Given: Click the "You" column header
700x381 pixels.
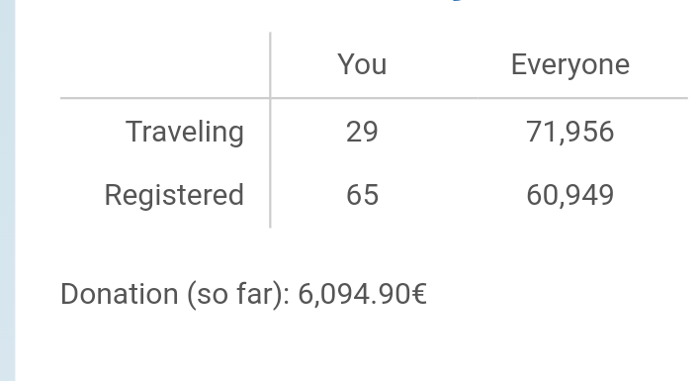Looking at the screenshot, I should coord(362,64).
